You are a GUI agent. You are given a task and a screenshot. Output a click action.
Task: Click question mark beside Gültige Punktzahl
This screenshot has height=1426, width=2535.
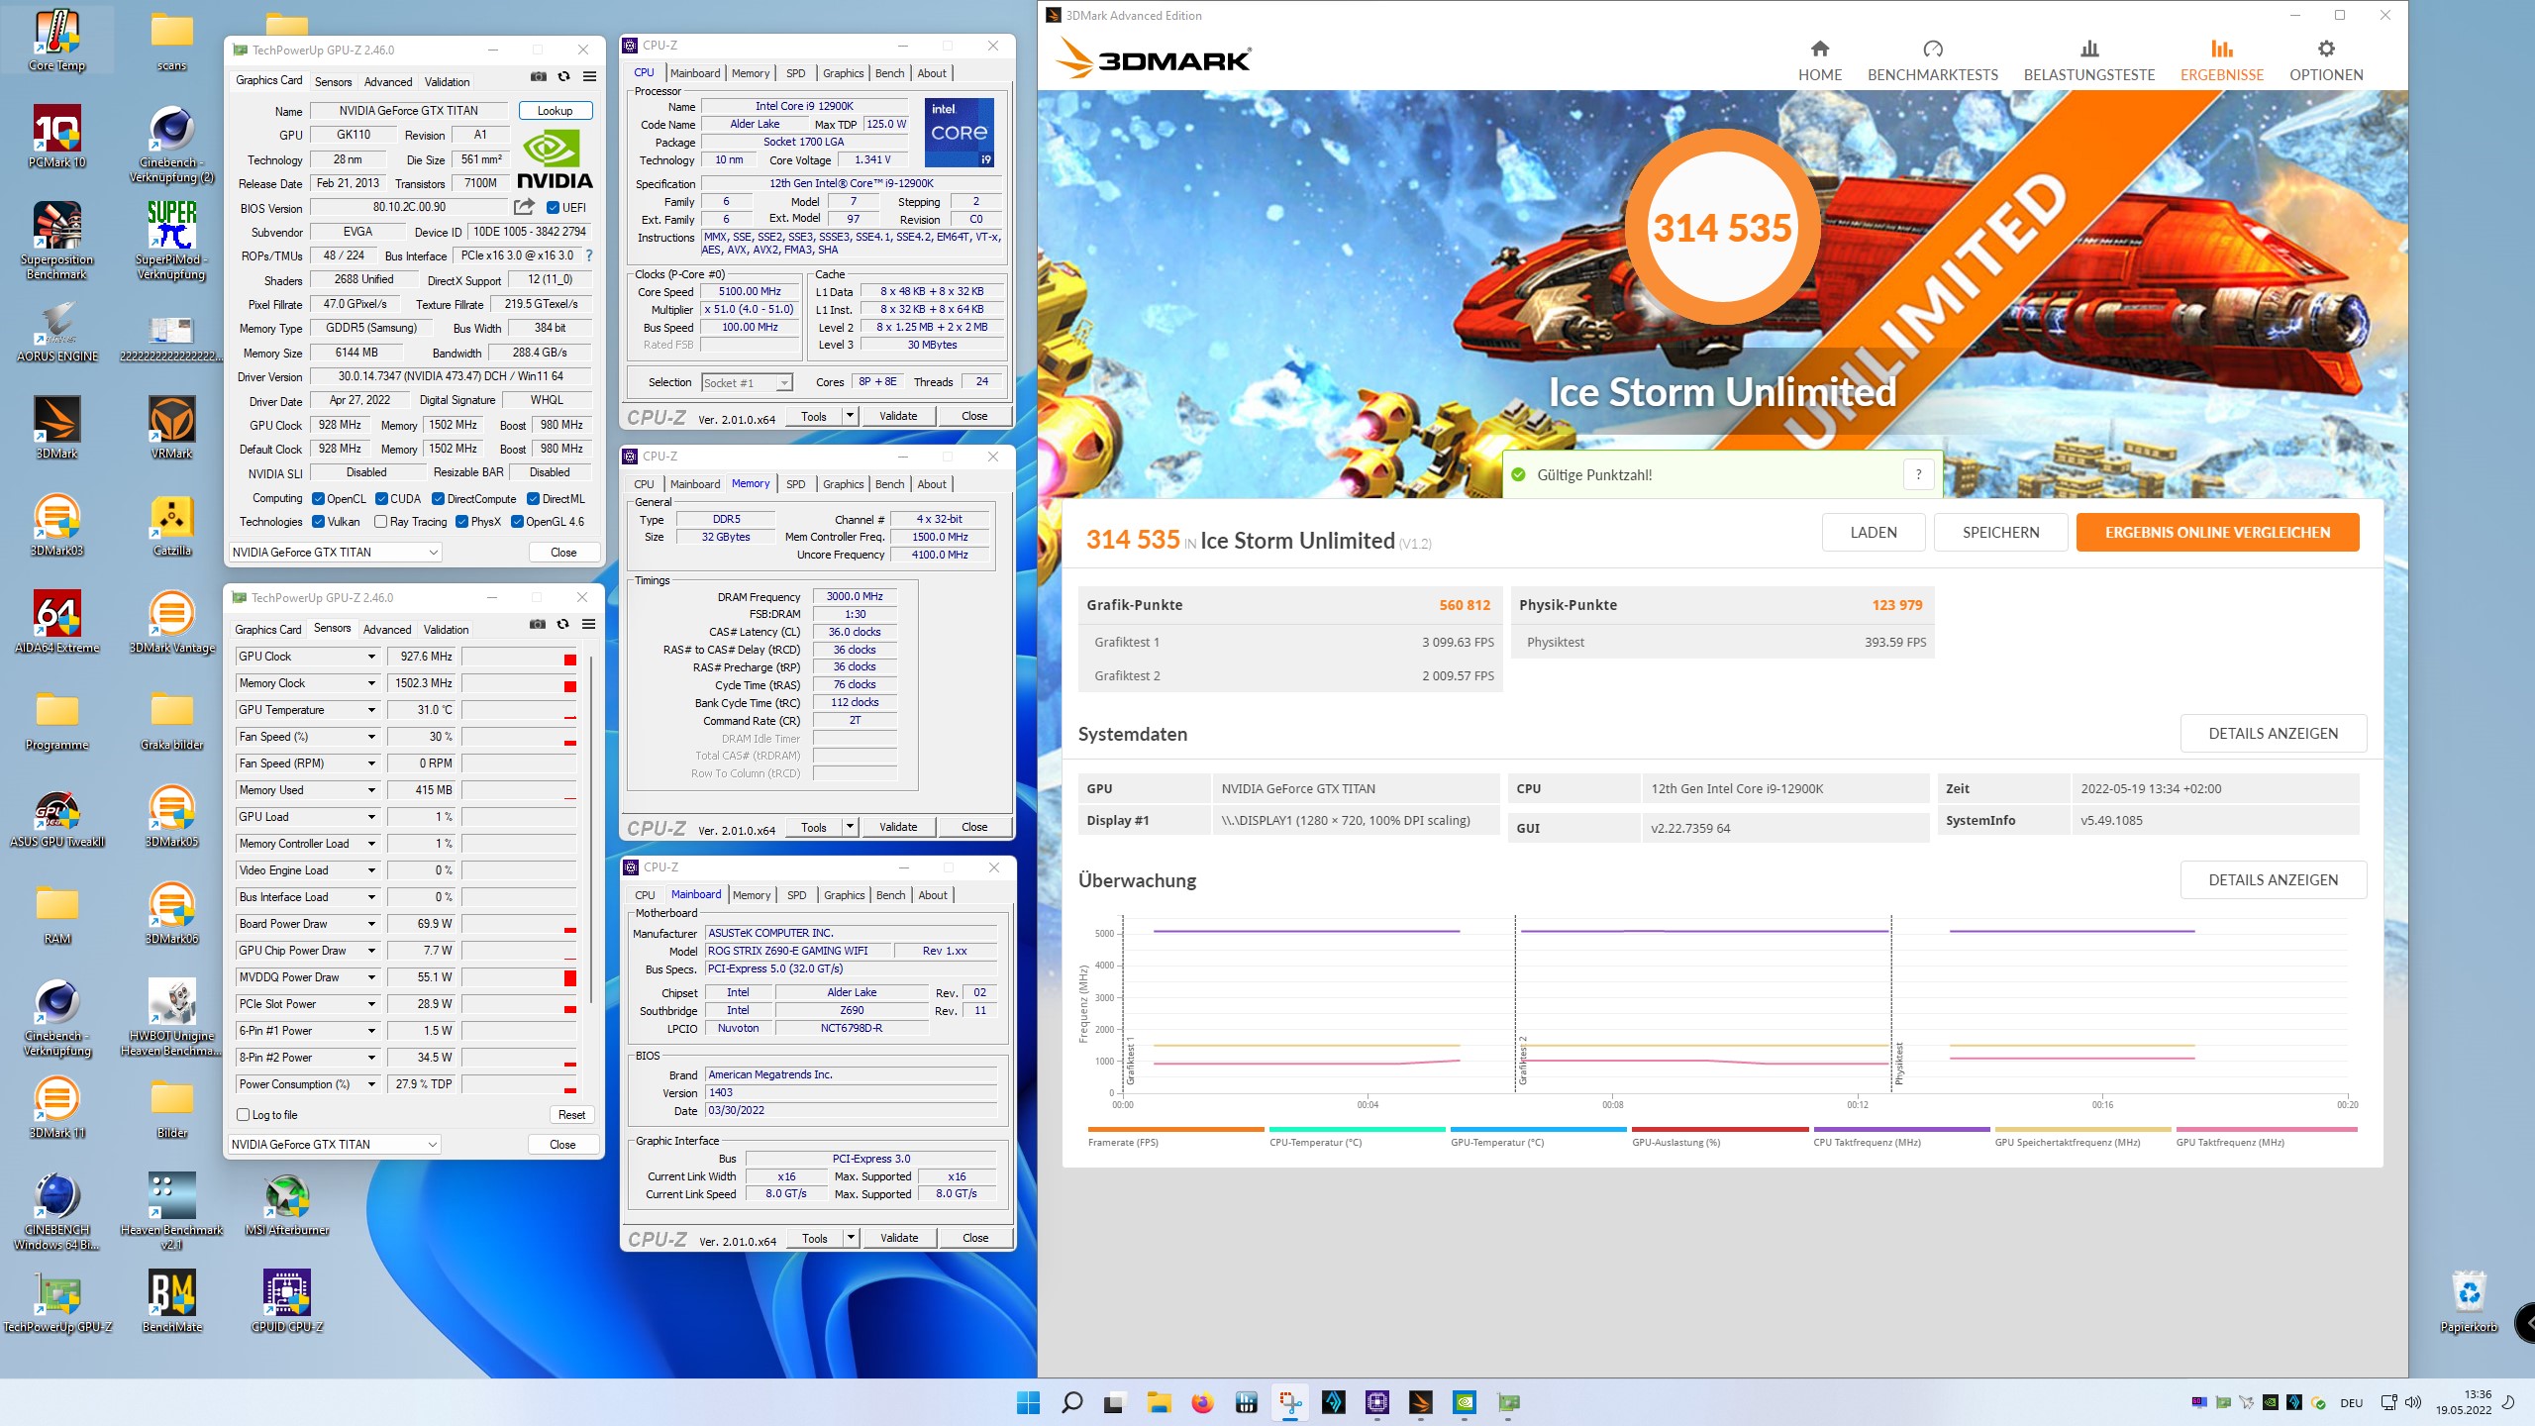[x=1918, y=475]
